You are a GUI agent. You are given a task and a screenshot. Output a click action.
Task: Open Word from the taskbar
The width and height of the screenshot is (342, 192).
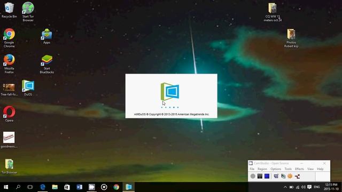point(80,187)
